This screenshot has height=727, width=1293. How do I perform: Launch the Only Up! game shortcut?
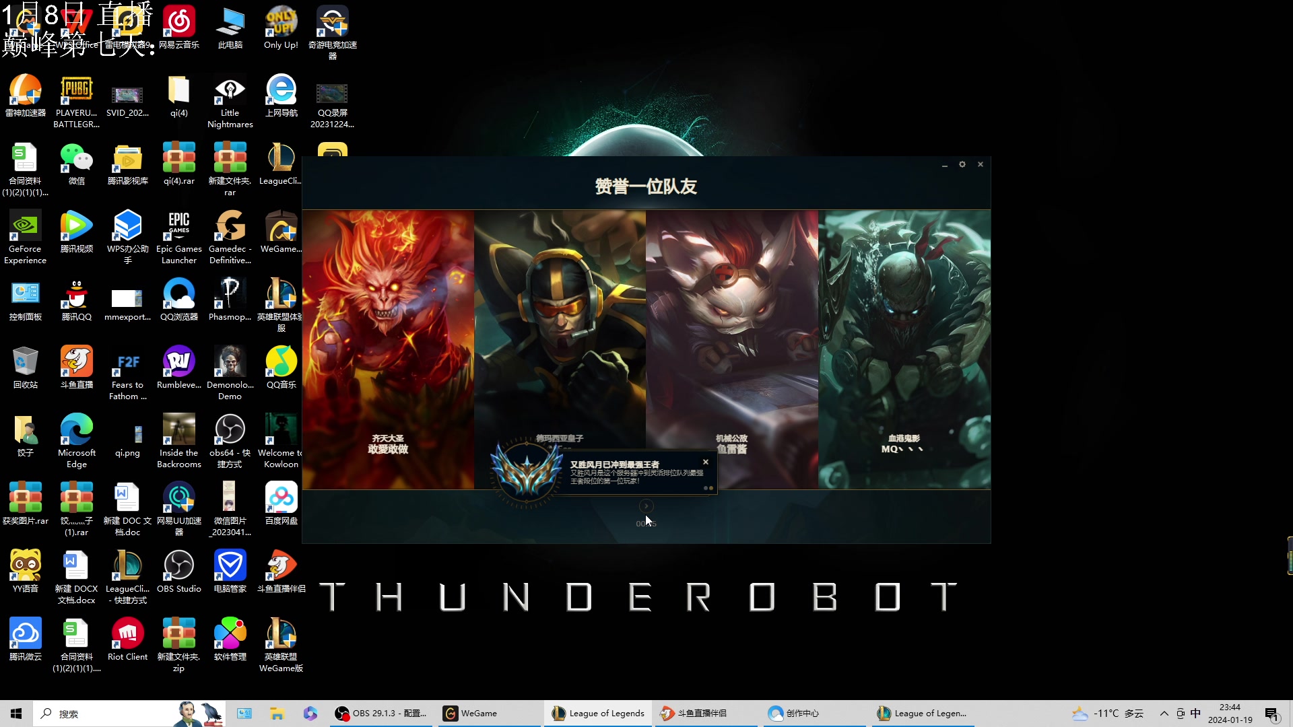[x=281, y=28]
